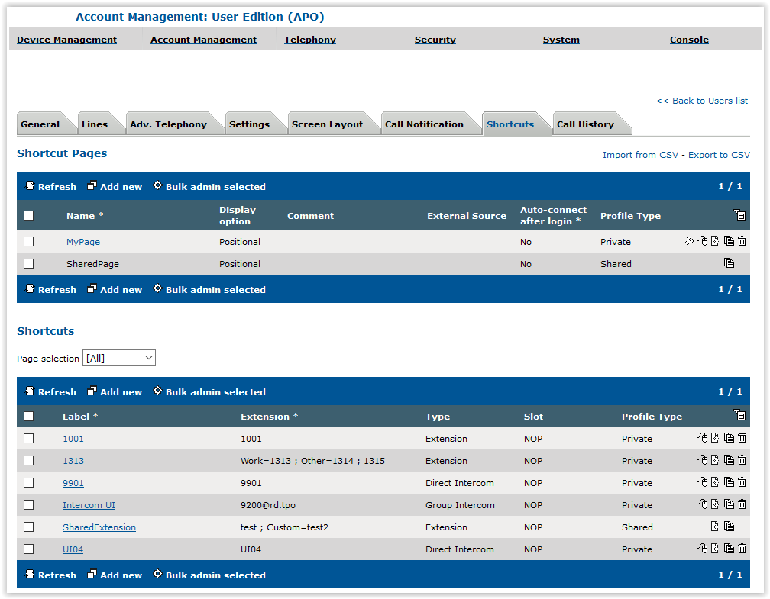Click the document-arrow icon for Intercom UI
770x599 pixels.
[x=716, y=504]
